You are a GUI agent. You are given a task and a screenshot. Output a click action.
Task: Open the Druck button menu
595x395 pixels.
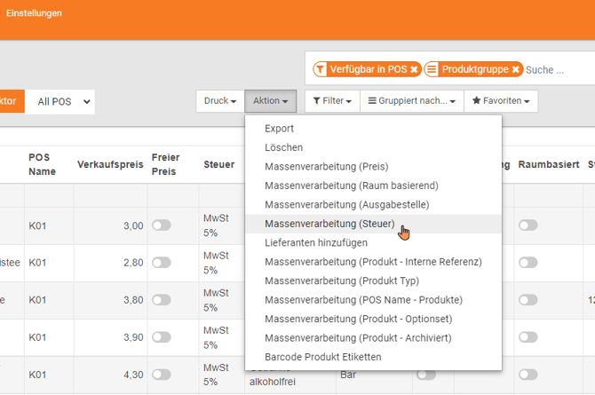219,101
